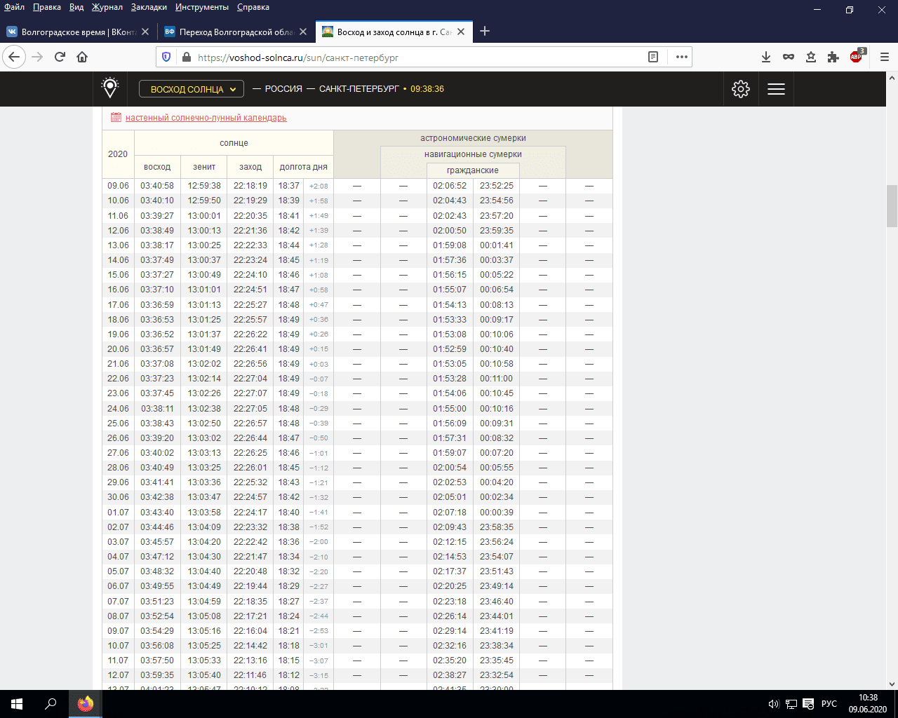This screenshot has height=718, width=898.
Task: Switch to the Volgograd time VK tab
Action: [77, 32]
